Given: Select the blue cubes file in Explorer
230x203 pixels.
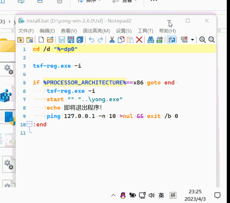Looking at the screenshot, I should click(x=6, y=95).
